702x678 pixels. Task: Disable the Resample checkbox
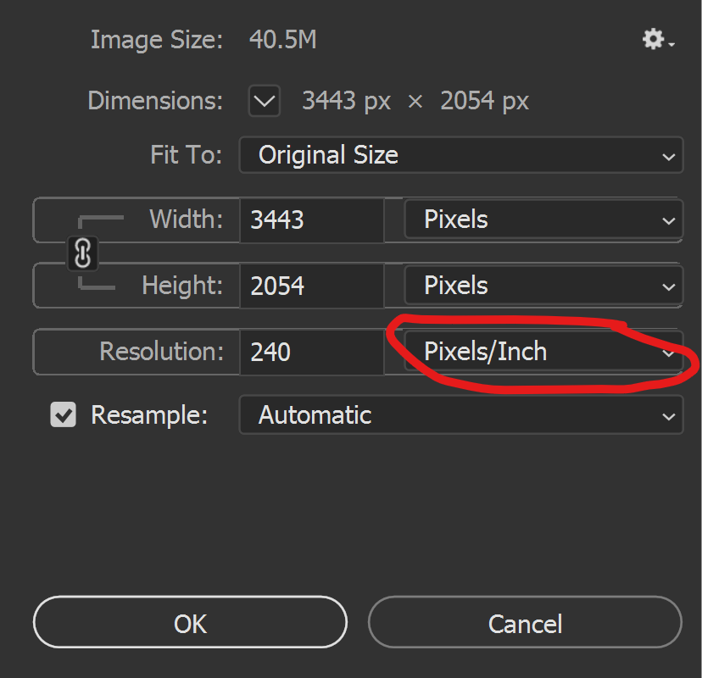click(64, 415)
